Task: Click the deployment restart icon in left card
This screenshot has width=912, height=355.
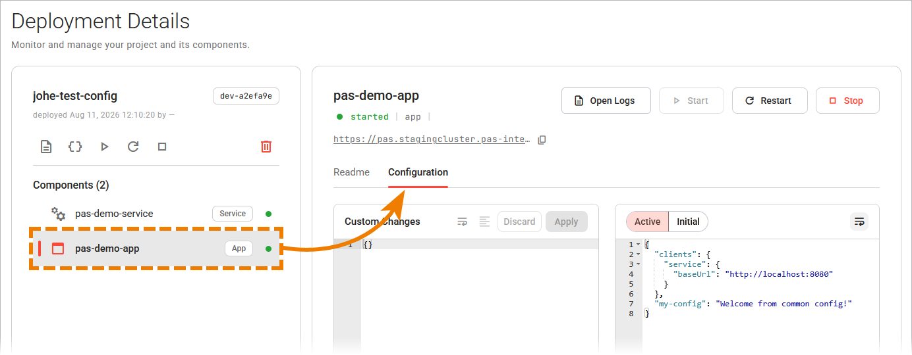Action: pyautogui.click(x=133, y=147)
